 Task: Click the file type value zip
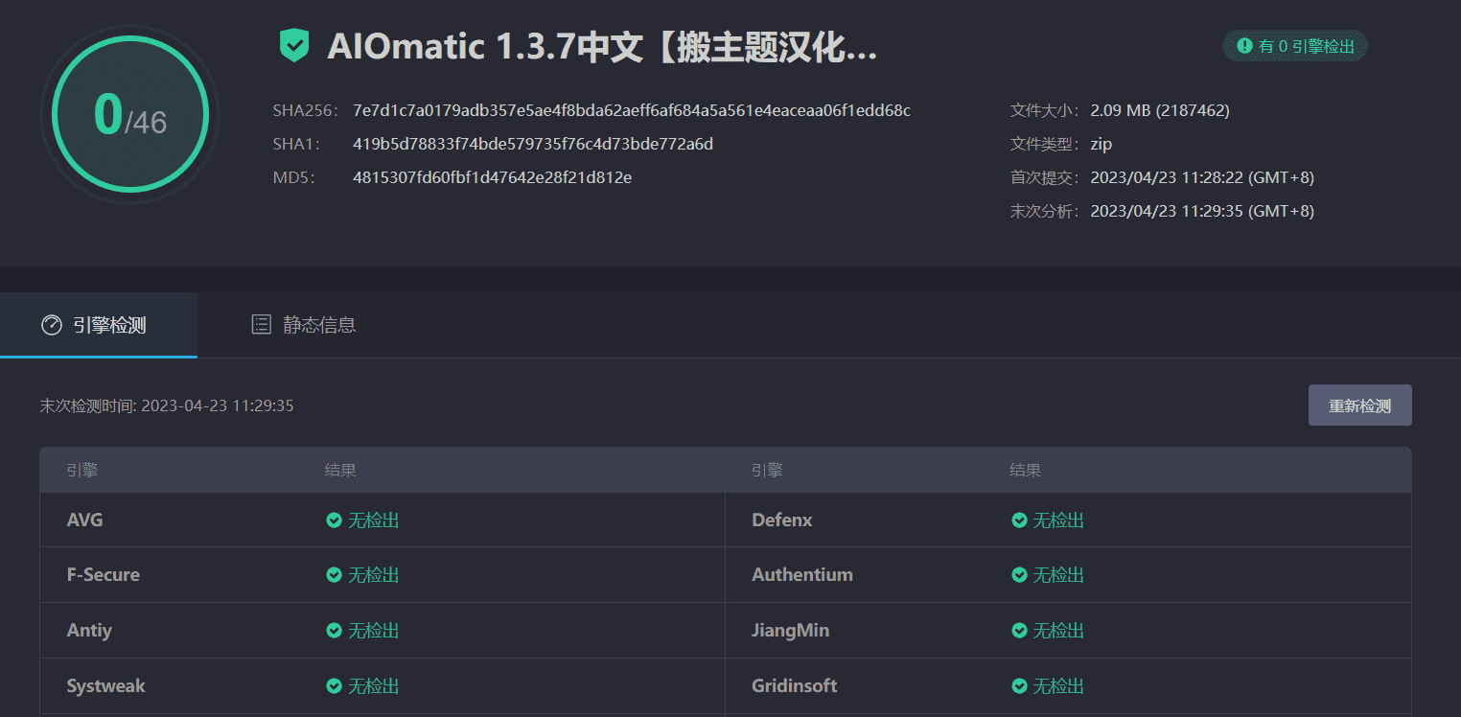click(x=1101, y=144)
